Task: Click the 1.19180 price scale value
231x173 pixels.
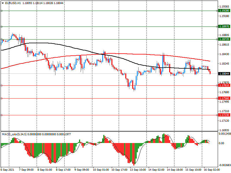Action: 224,16
